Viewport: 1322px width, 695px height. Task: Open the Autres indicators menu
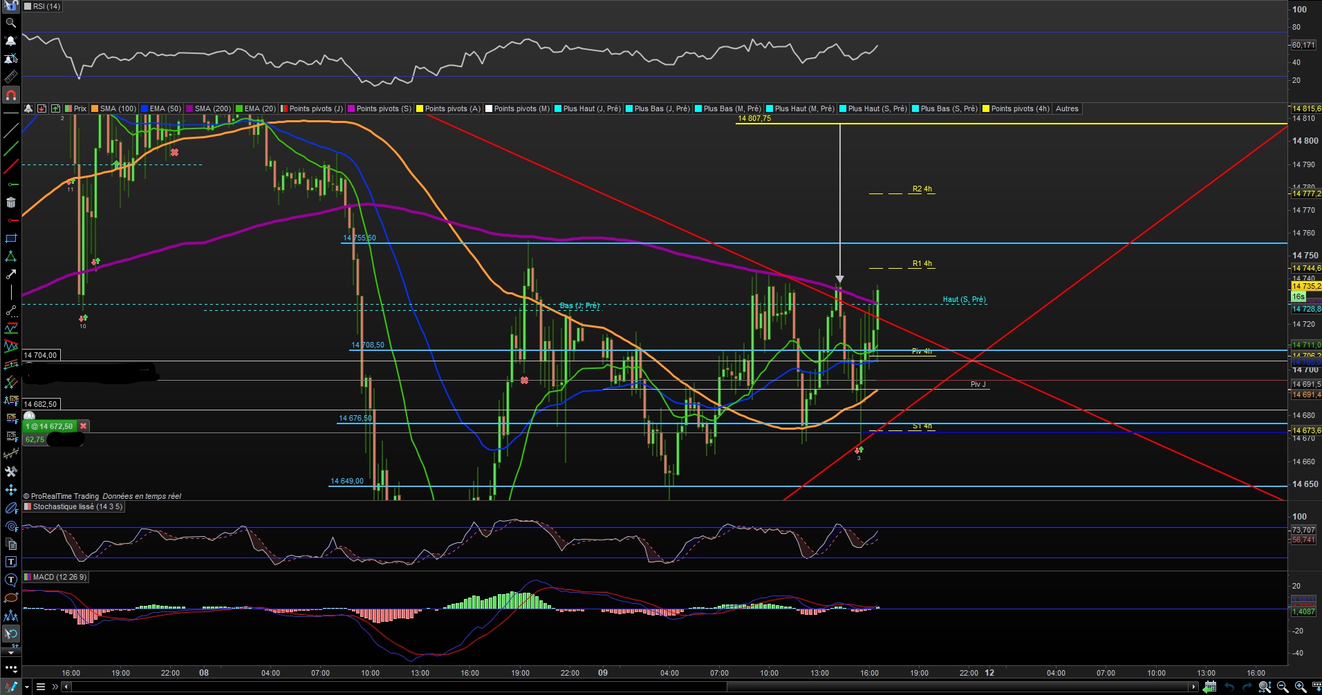pyautogui.click(x=1067, y=108)
